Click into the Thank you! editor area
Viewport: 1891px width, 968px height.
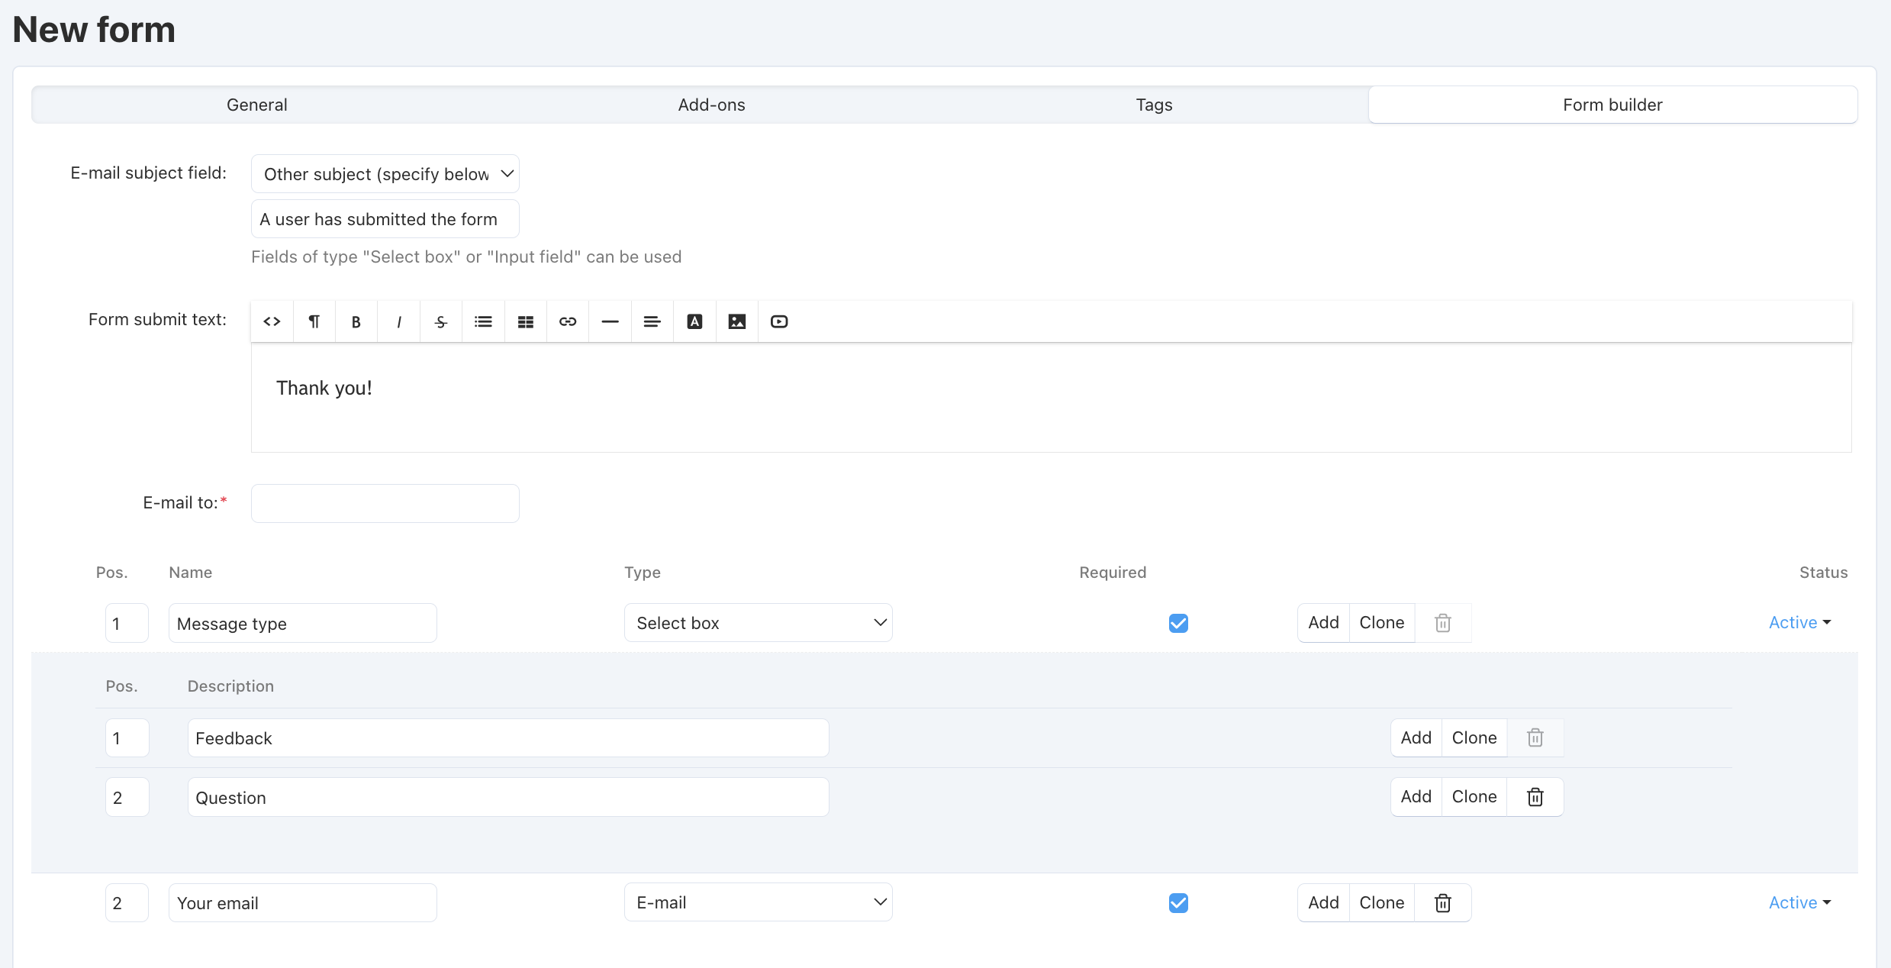[x=1052, y=397]
